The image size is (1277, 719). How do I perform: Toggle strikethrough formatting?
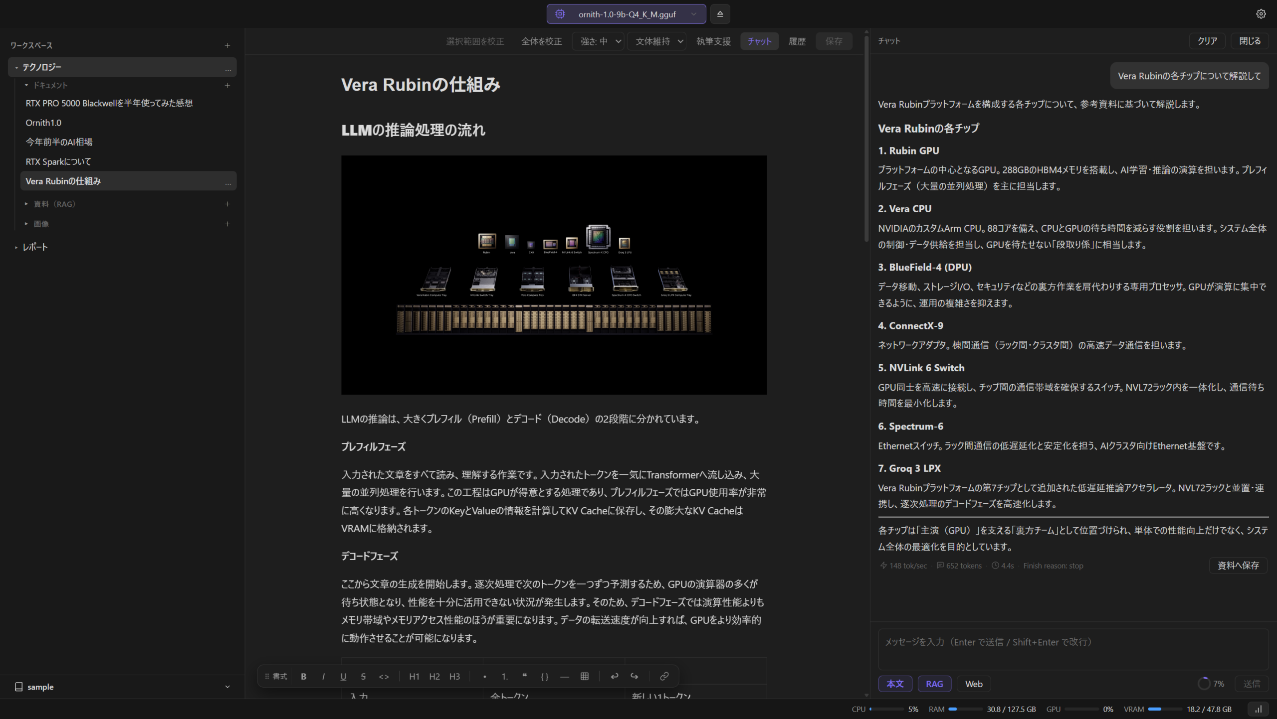tap(363, 677)
